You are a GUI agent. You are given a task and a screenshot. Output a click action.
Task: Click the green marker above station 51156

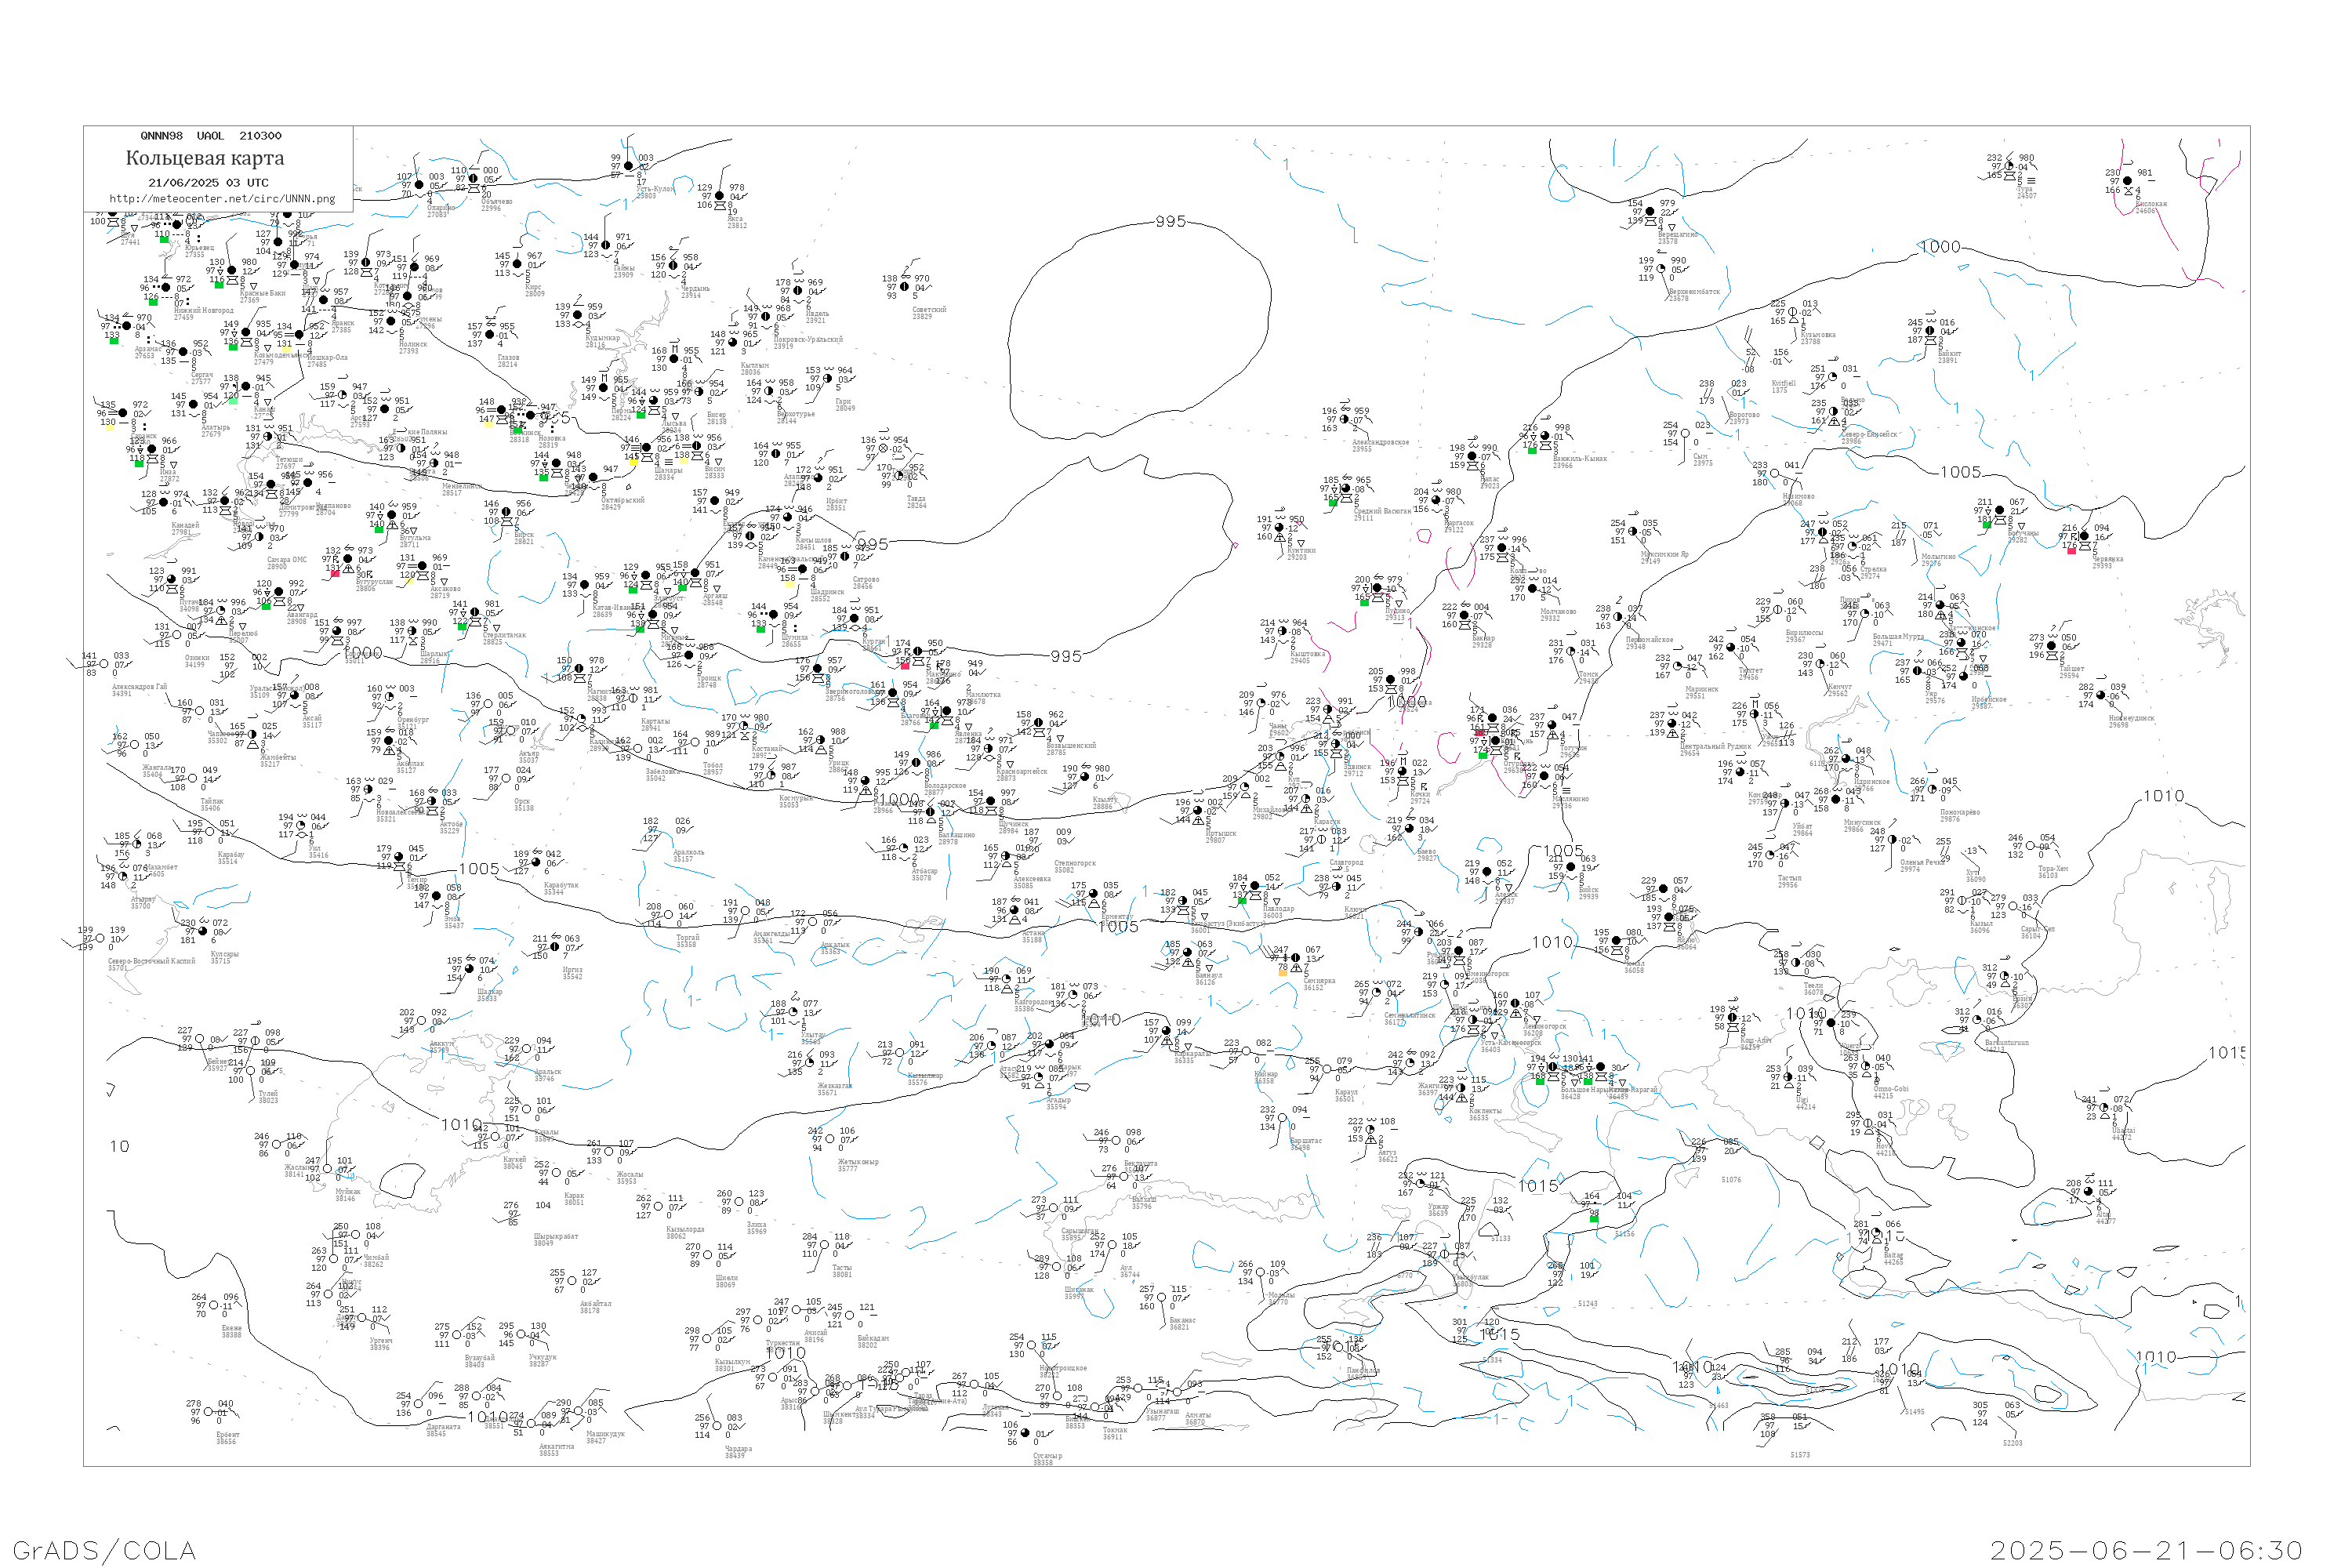point(1594,1218)
